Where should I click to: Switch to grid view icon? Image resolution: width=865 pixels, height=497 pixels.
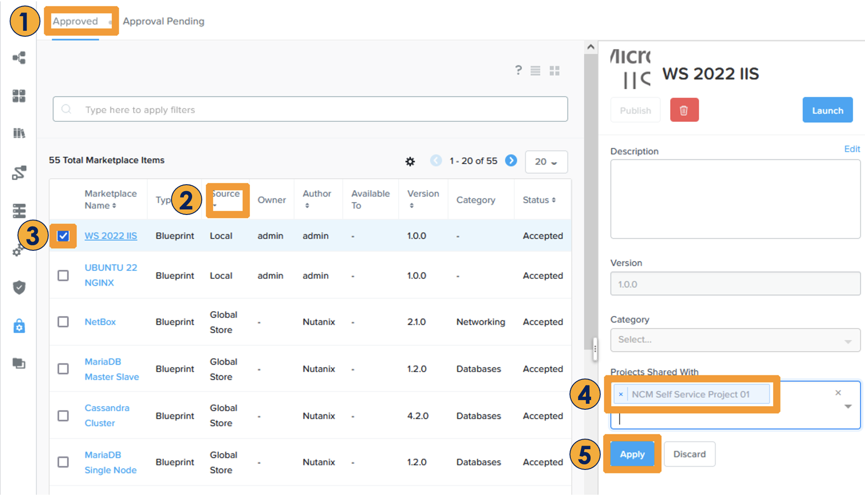[555, 71]
